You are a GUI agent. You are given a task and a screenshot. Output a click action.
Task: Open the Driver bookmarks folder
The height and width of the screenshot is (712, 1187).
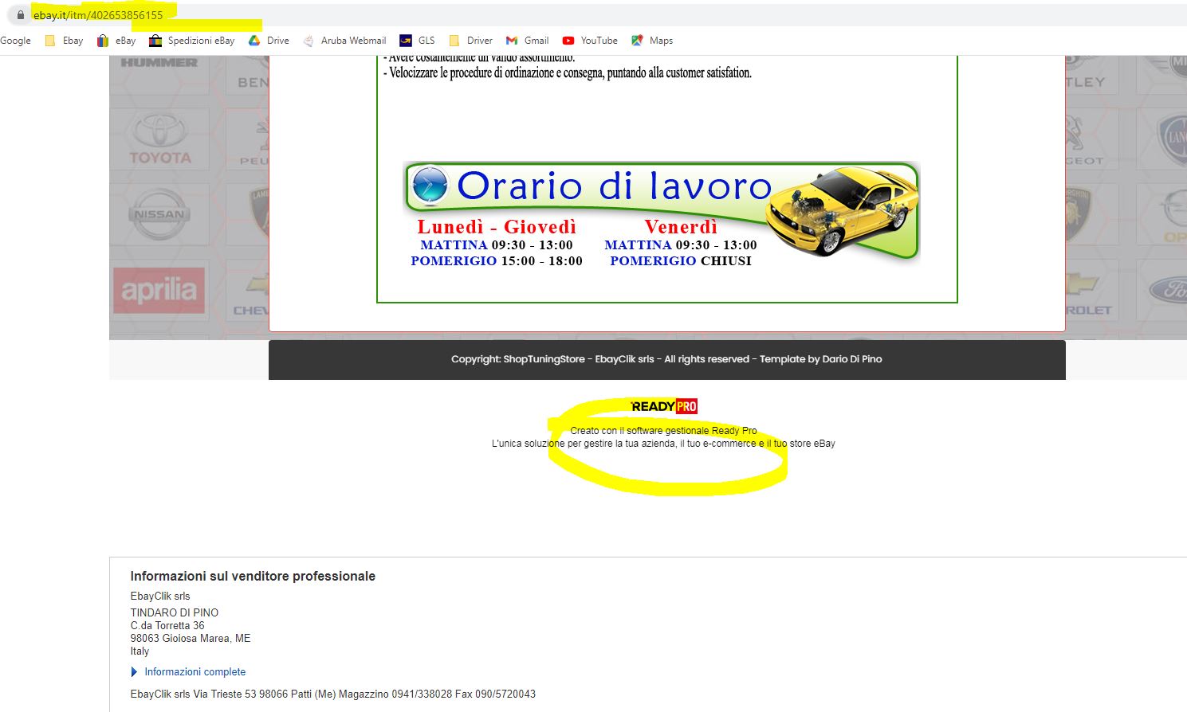pyautogui.click(x=470, y=41)
